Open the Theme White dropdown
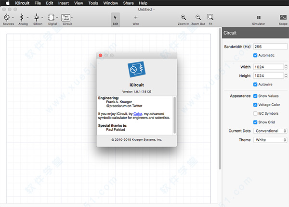 tap(270, 140)
